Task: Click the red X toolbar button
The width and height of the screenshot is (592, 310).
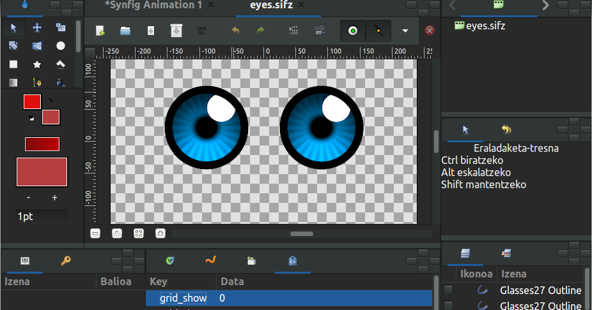Action: pyautogui.click(x=429, y=31)
